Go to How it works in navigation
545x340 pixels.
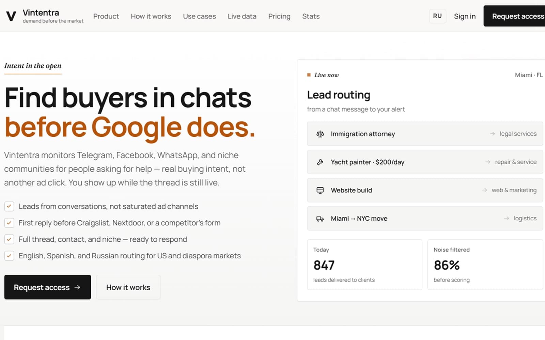151,16
